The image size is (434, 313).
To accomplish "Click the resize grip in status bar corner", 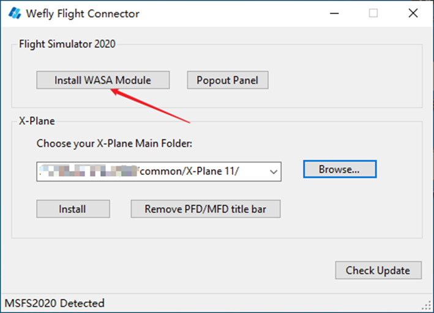I will 427,306.
